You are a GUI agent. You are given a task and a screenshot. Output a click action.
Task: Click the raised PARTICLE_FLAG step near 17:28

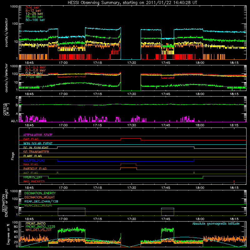(128, 168)
